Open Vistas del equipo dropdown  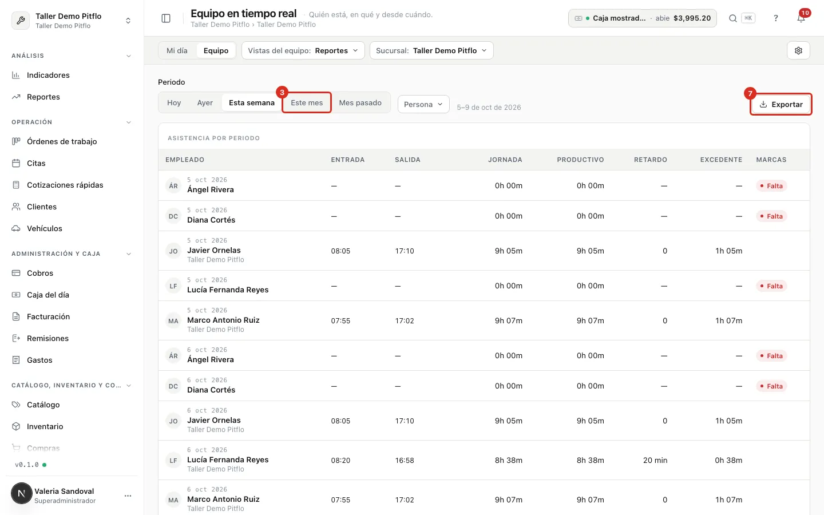303,50
